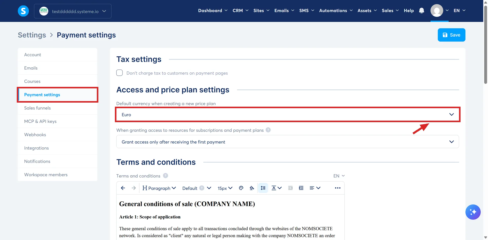Screen dimensions: 488x240
Task: Open the user avatar menu
Action: pos(439,10)
